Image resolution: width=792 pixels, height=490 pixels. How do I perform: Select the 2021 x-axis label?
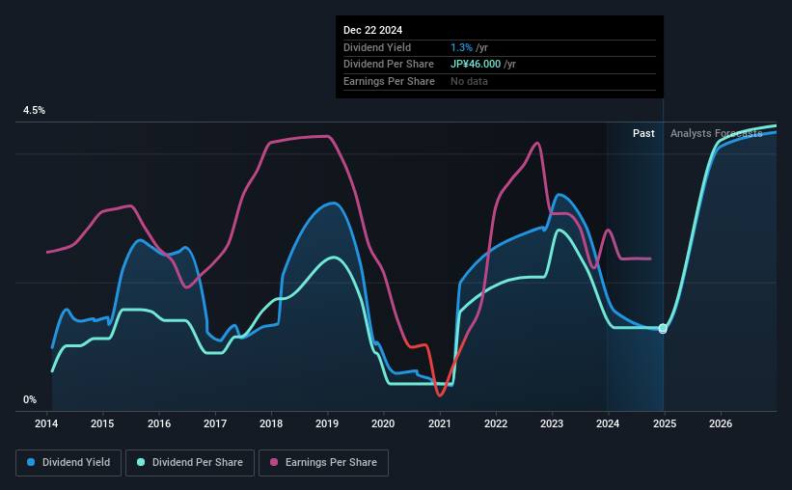coord(440,423)
